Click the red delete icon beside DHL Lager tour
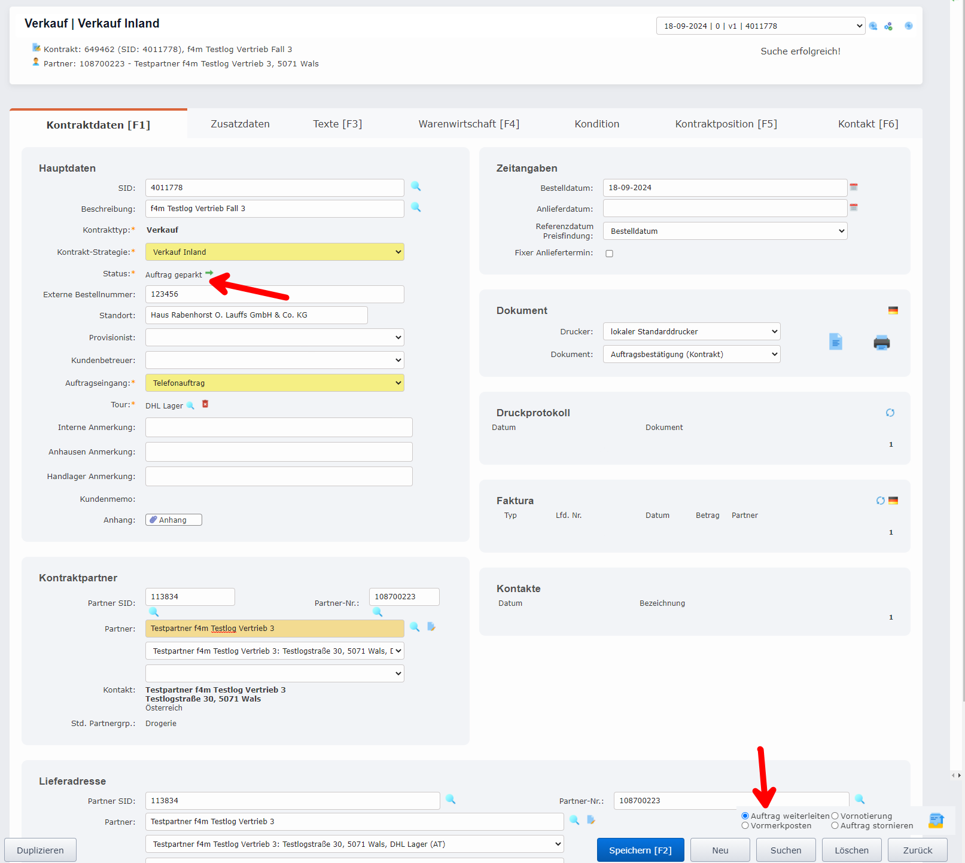The width and height of the screenshot is (965, 863). pyautogui.click(x=205, y=404)
